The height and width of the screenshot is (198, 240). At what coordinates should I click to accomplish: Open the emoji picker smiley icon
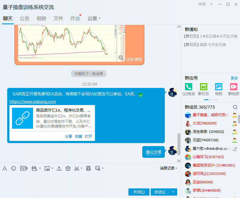coord(14,168)
